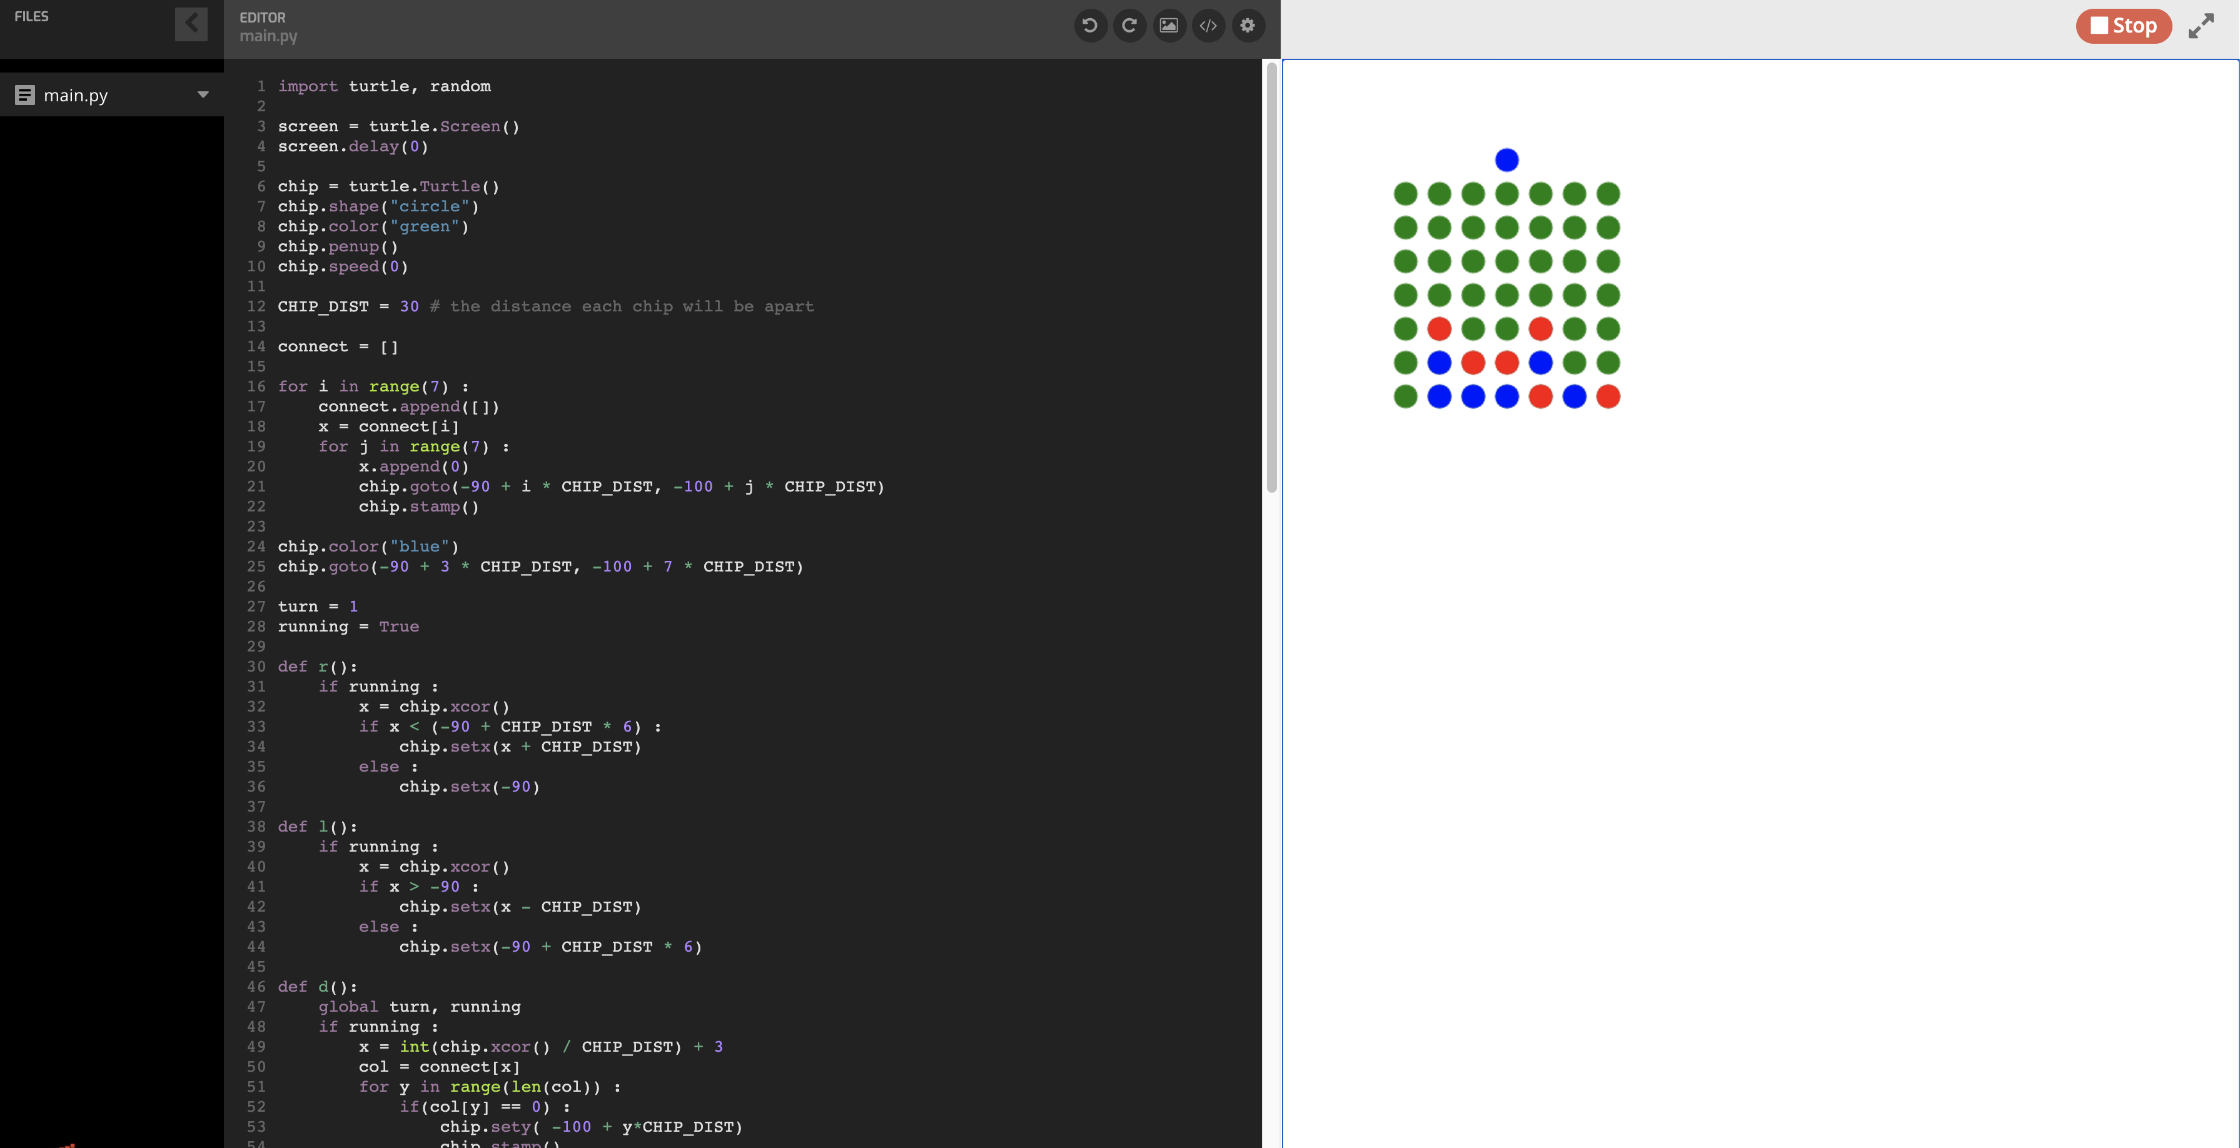Open the embed code icon

(x=1208, y=25)
